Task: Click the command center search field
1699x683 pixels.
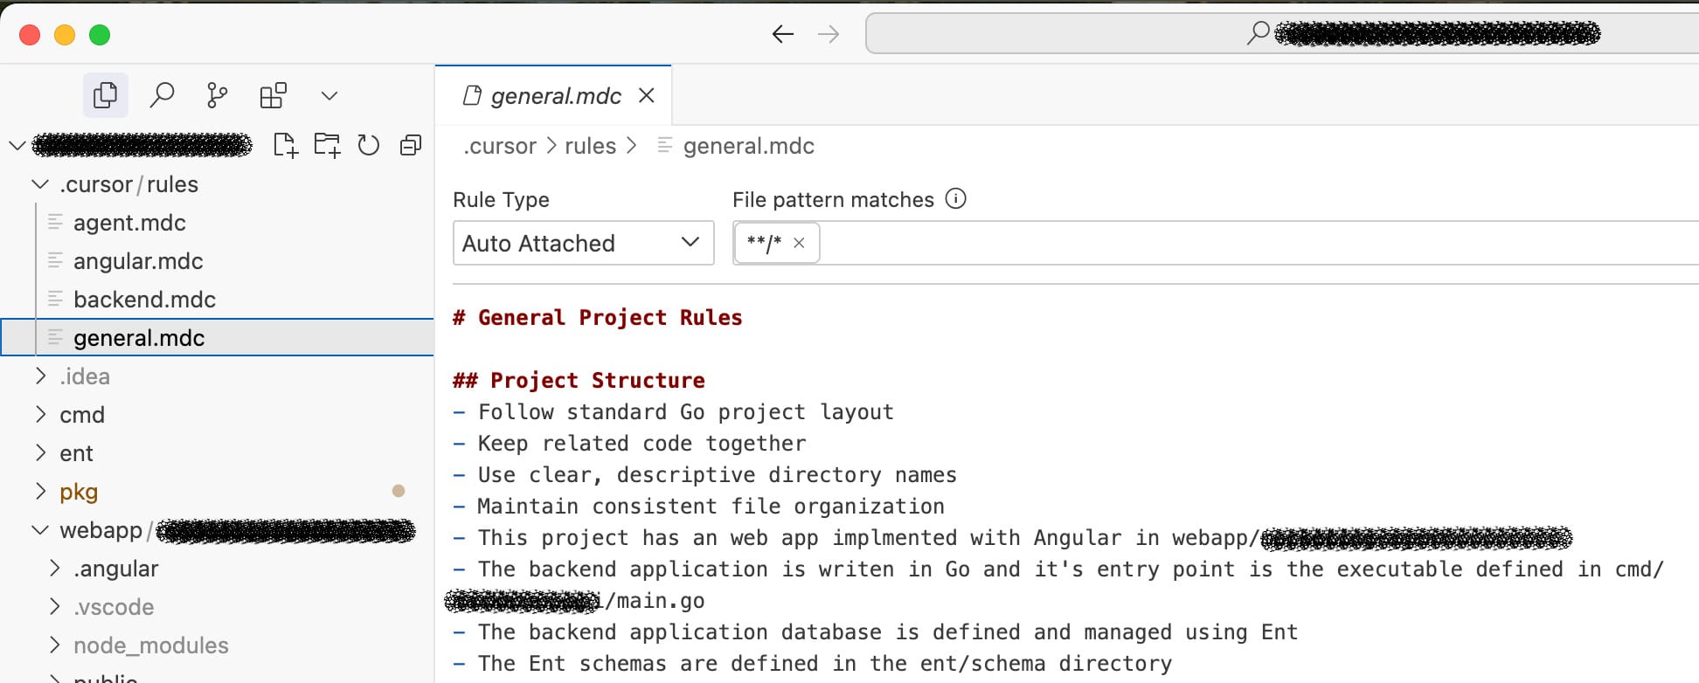Action: 1282,33
